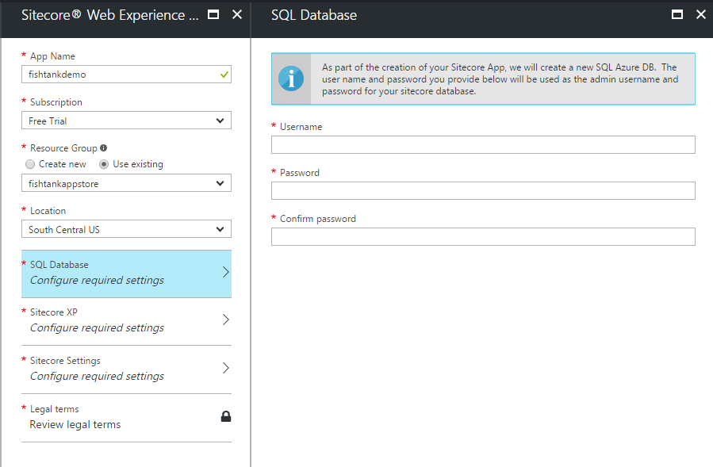Maximize the Sitecore Web Experience blade

point(213,14)
